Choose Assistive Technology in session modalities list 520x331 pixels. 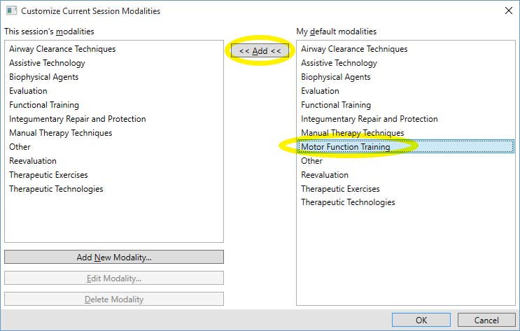[47, 63]
